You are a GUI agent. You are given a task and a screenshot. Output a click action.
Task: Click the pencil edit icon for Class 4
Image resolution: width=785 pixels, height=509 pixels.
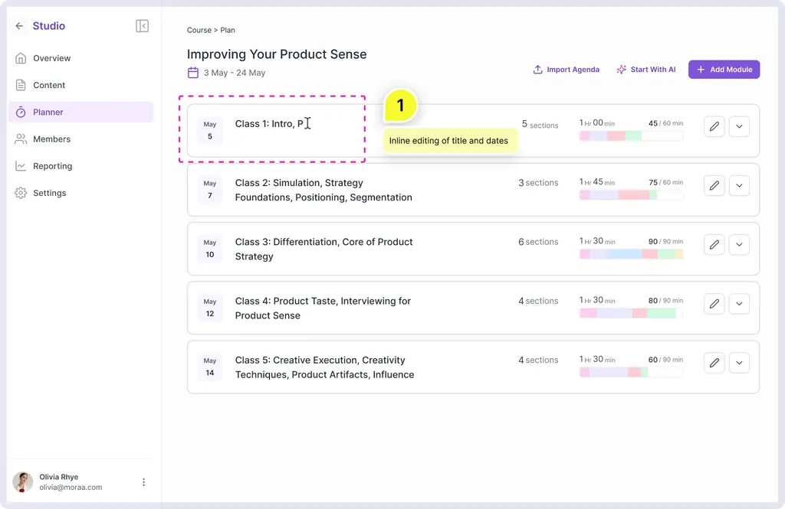point(714,304)
